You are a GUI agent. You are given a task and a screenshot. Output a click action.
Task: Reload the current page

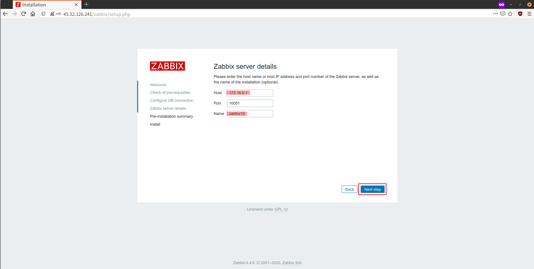24,14
